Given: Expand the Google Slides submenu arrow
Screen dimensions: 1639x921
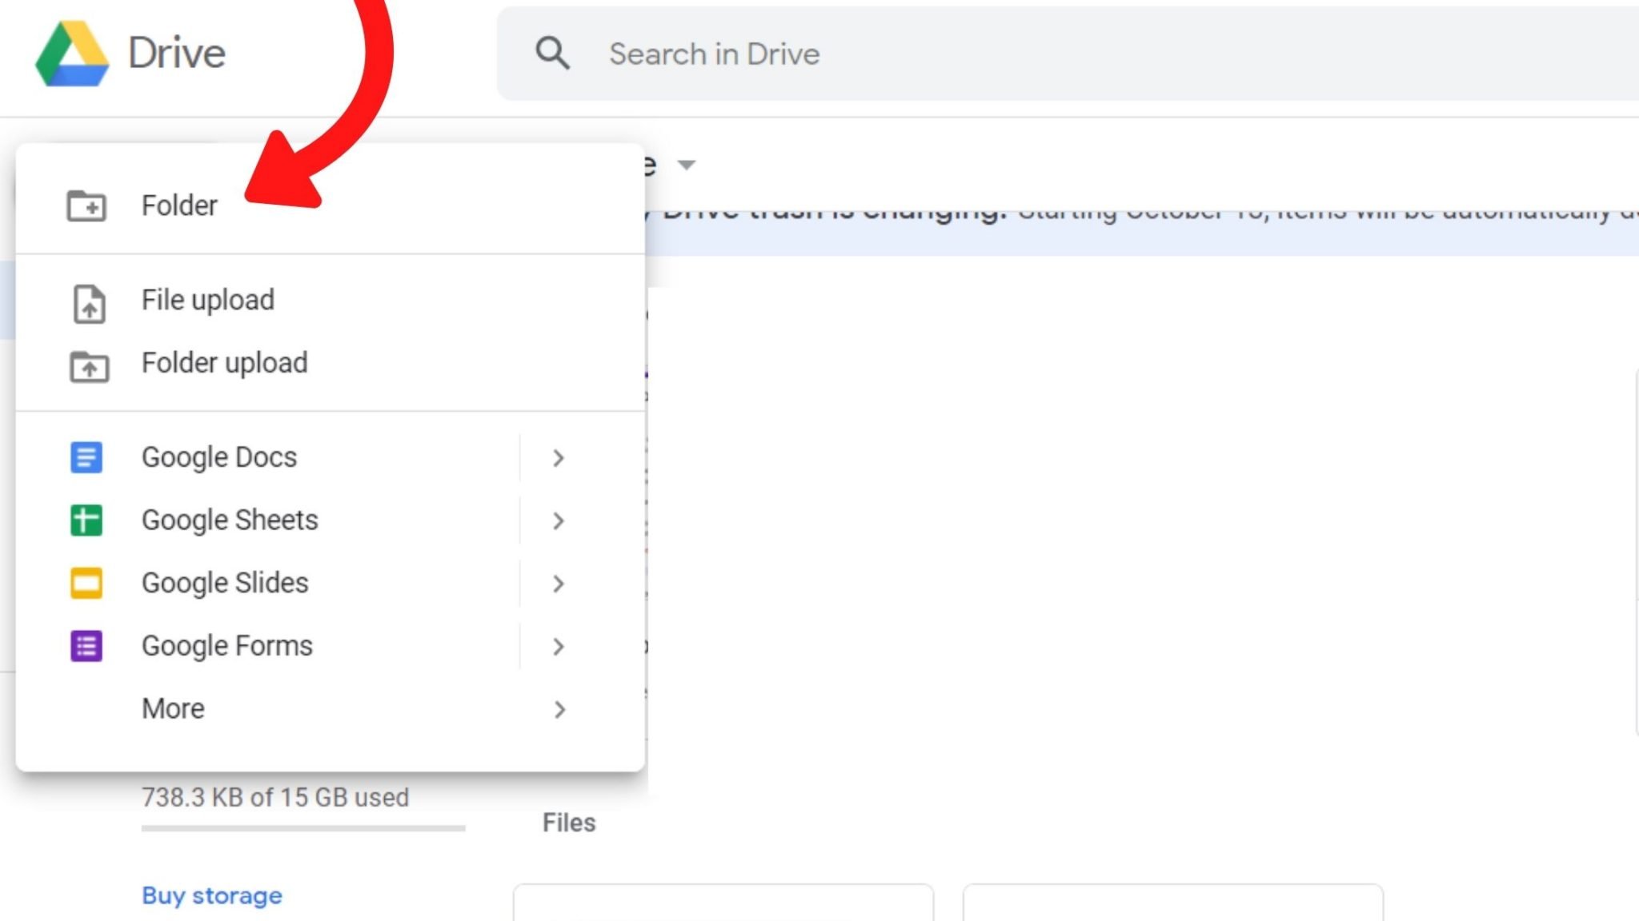Looking at the screenshot, I should [559, 584].
